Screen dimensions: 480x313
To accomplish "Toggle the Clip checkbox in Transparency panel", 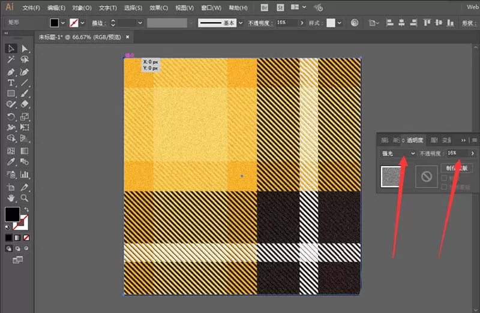I will click(x=444, y=178).
